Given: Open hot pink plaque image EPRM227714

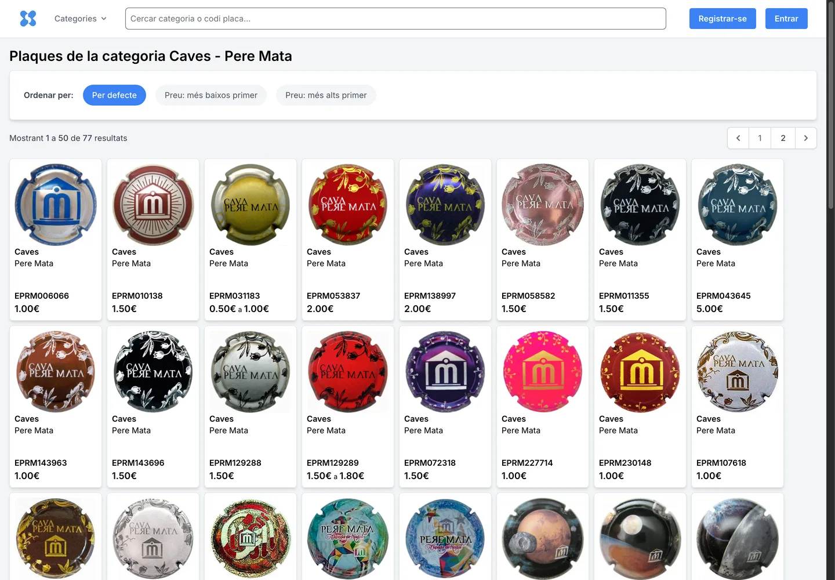Looking at the screenshot, I should [543, 372].
